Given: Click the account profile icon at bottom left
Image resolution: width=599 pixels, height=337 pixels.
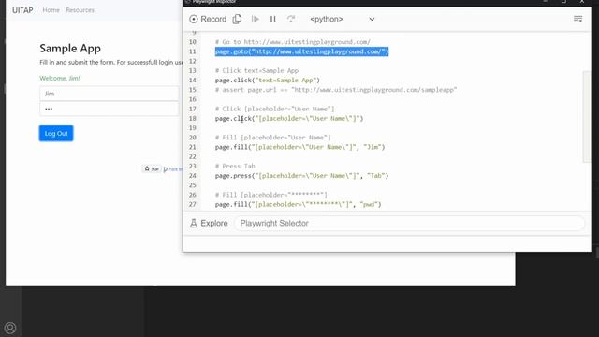Looking at the screenshot, I should point(10,328).
